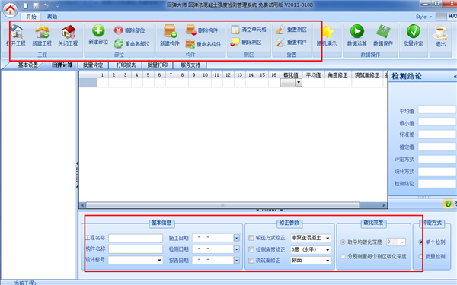Viewport: 457px width, 285px height.
Task: Switch to the 批量评定 tab
Action: [x=93, y=65]
